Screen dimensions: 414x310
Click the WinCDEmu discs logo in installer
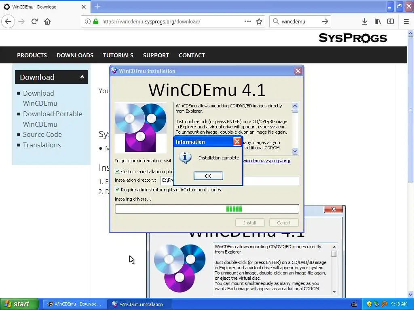tap(141, 128)
